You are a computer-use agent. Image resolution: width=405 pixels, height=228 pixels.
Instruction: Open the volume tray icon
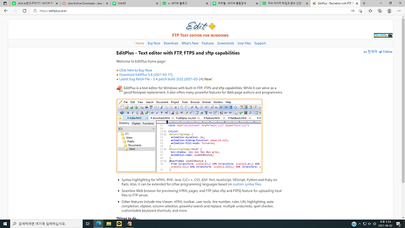click(370, 224)
